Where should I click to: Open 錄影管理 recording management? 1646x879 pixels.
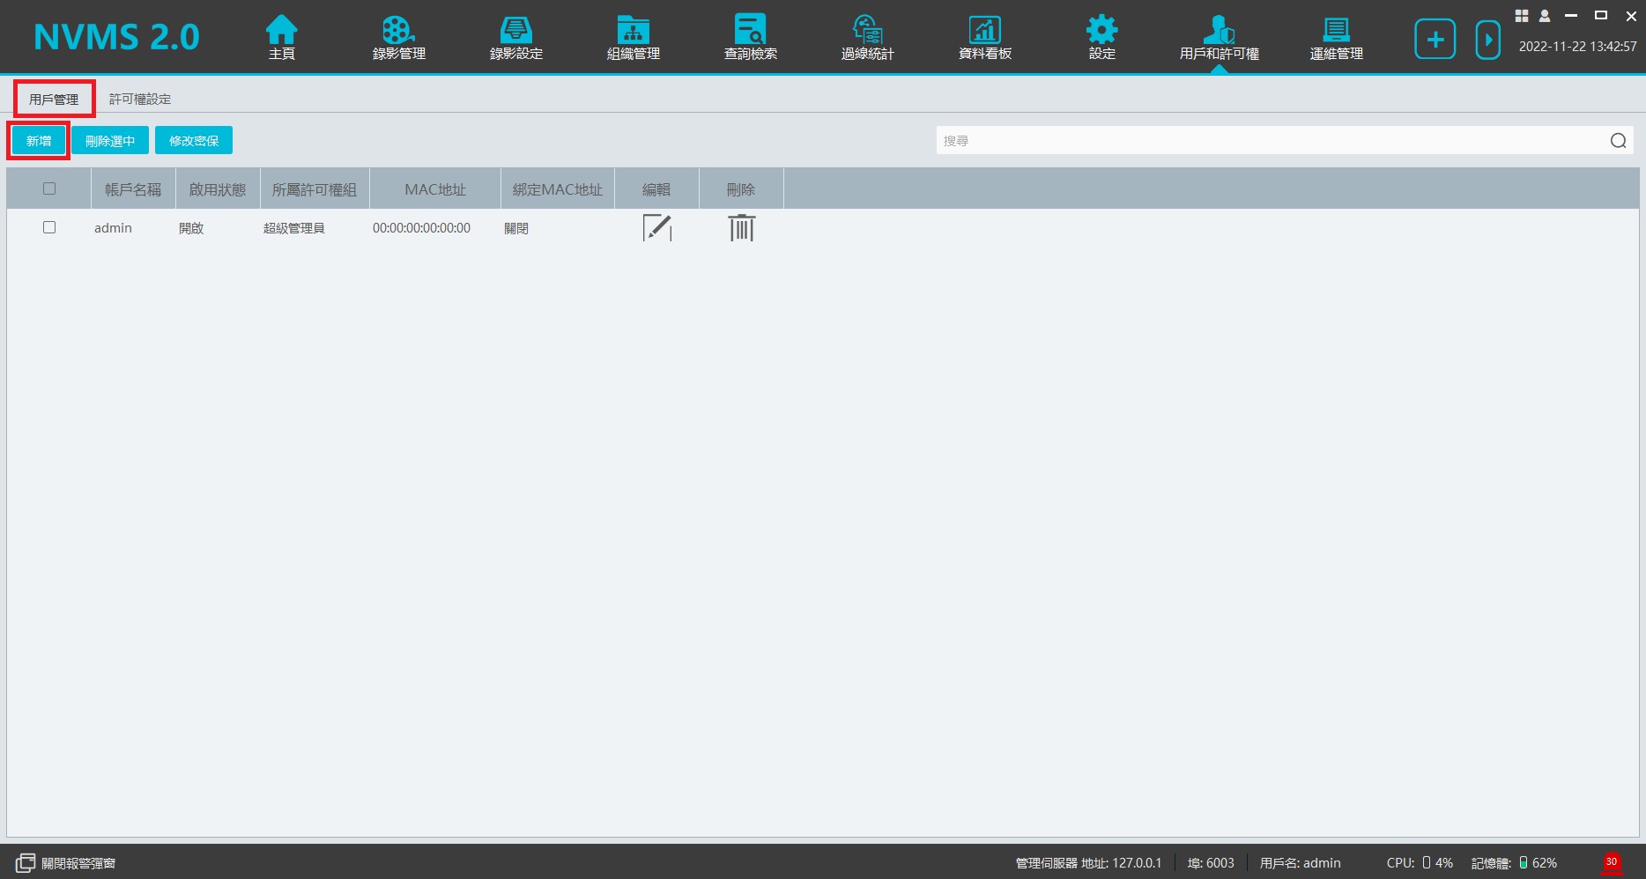point(398,37)
